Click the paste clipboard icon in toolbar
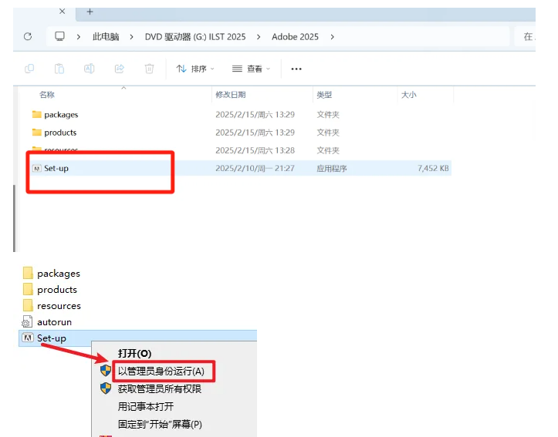The height and width of the screenshot is (437, 558). coord(59,69)
